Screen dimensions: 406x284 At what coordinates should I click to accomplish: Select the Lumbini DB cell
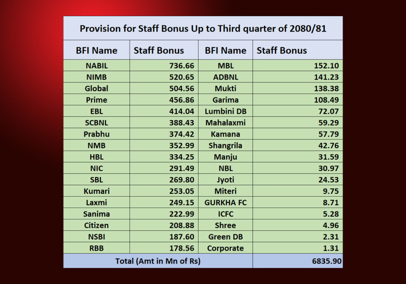tap(225, 112)
